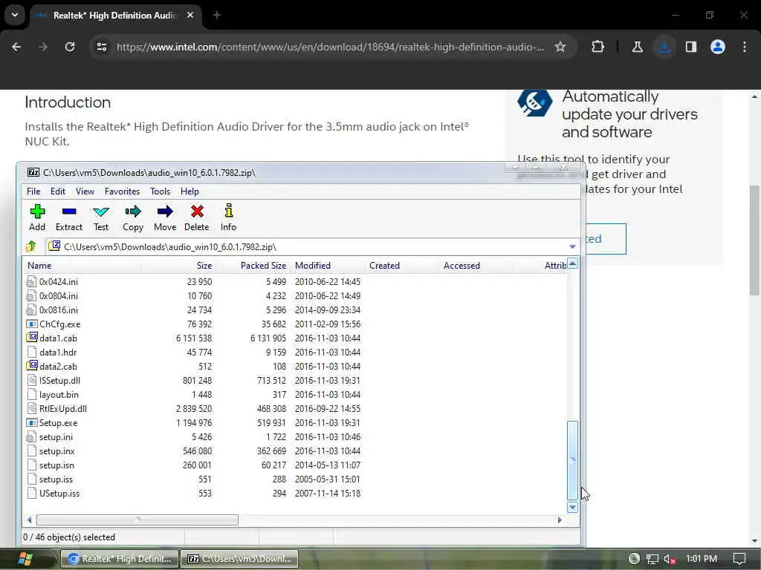Bookmark this page with the star icon
Screen dimensions: 761x570
[560, 47]
